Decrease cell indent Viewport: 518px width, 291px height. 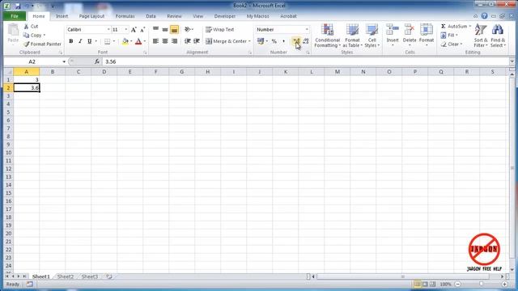tap(187, 41)
